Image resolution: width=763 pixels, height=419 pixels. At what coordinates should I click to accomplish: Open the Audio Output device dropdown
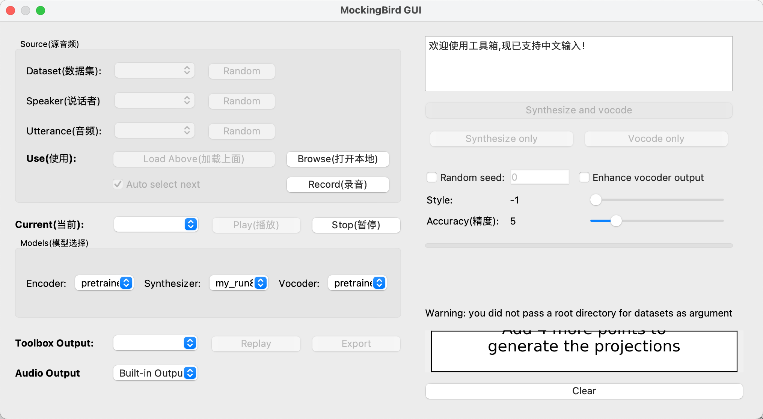(x=155, y=373)
